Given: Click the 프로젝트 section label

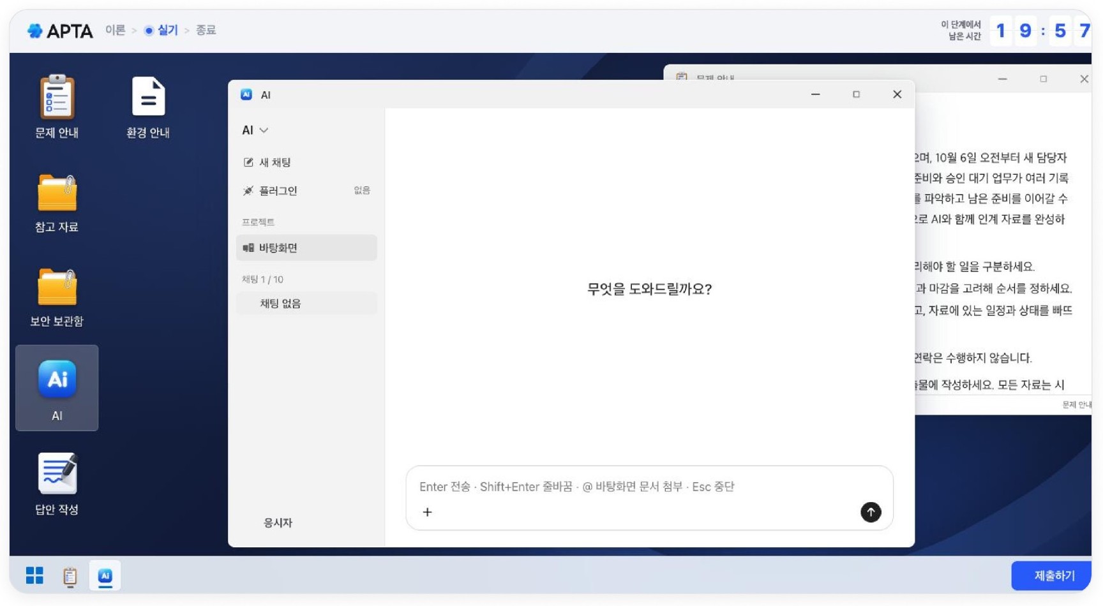Looking at the screenshot, I should pos(258,222).
